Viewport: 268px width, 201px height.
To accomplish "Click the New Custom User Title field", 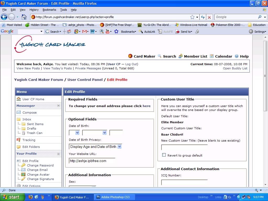I will (184, 148).
